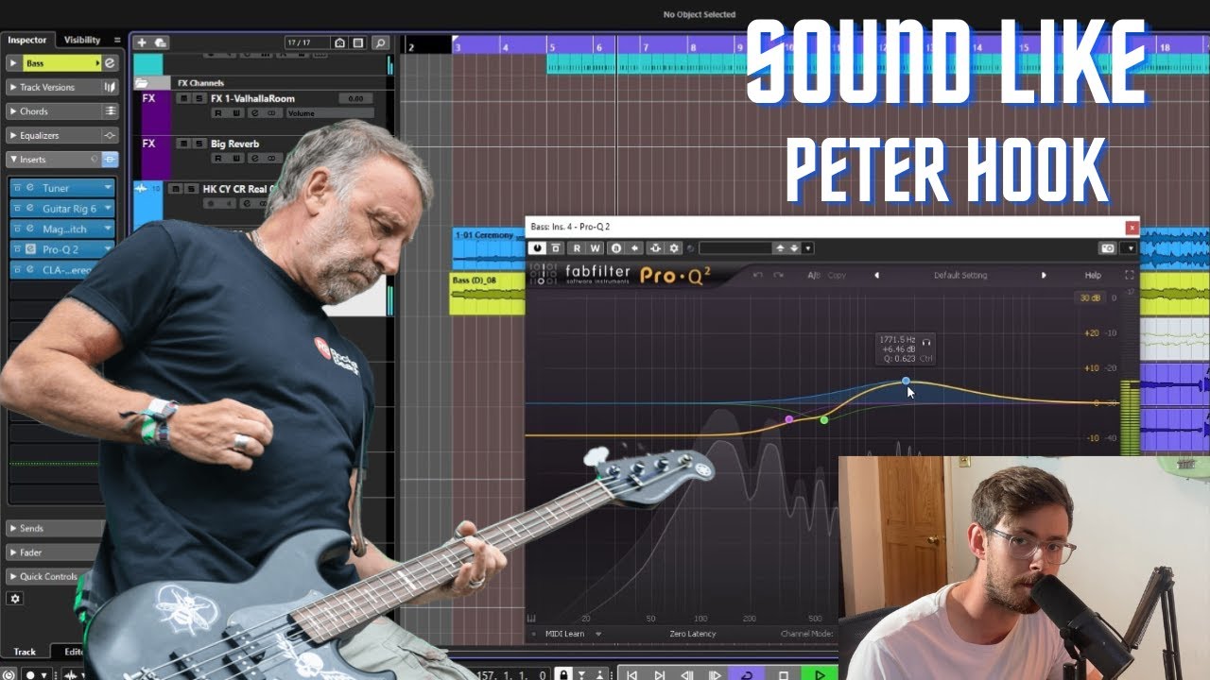Viewport: 1210px width, 680px height.
Task: Add a new track with plus icon
Action: coord(141,42)
